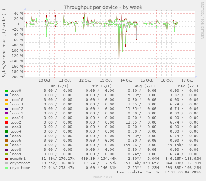Click the 'loop4' legend label
This screenshot has width=206, height=181.
click(15, 131)
